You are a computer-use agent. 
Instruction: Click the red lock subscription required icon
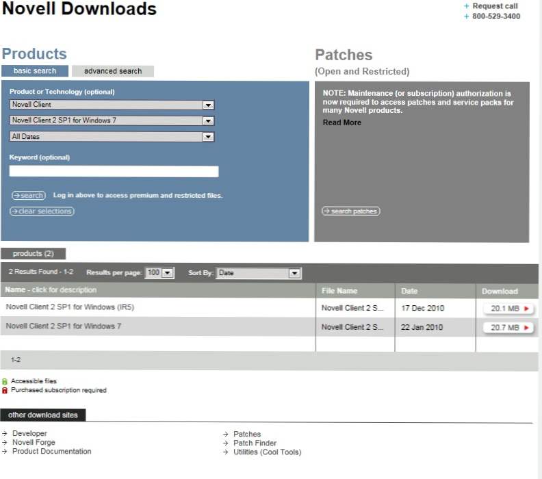click(x=5, y=391)
